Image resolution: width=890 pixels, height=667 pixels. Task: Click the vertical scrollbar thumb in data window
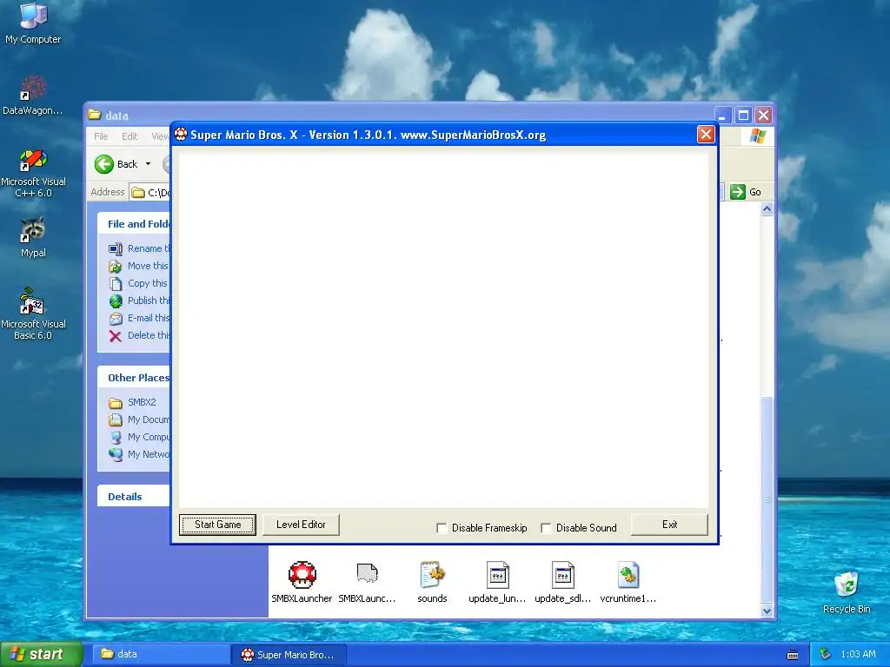[x=767, y=499]
